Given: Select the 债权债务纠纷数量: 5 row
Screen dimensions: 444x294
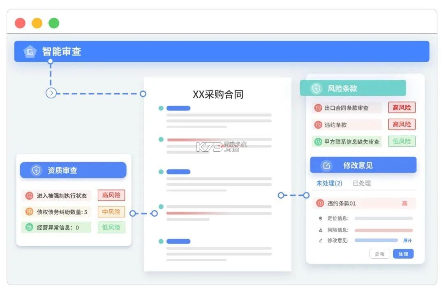Looking at the screenshot, I should click(x=56, y=212).
